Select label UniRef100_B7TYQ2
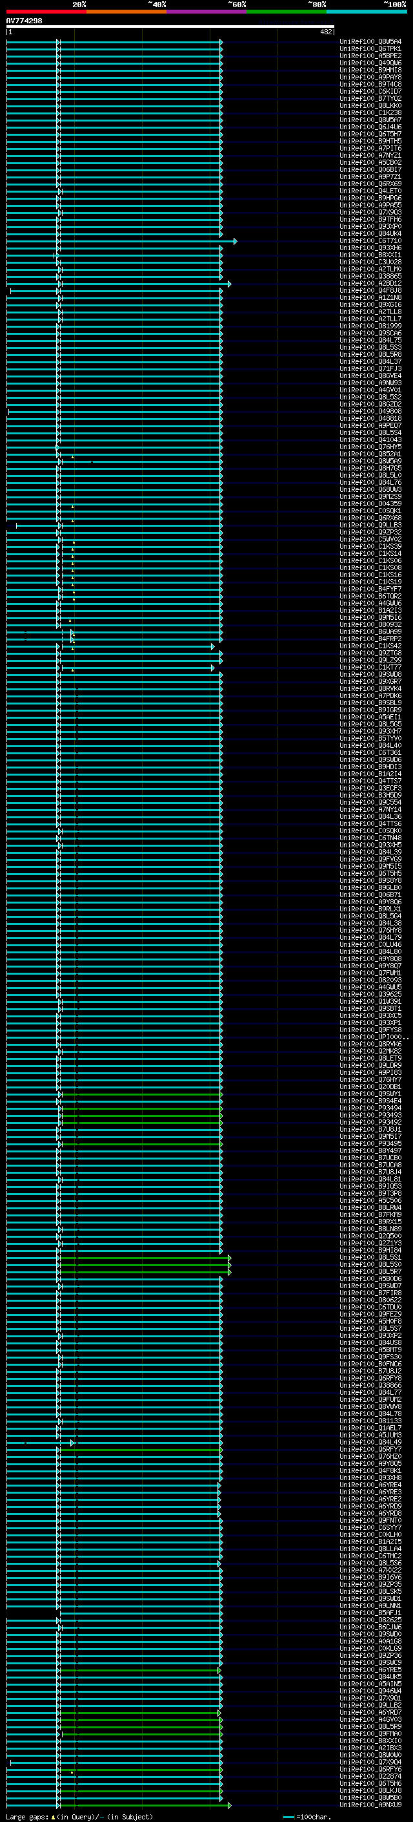 coord(370,98)
